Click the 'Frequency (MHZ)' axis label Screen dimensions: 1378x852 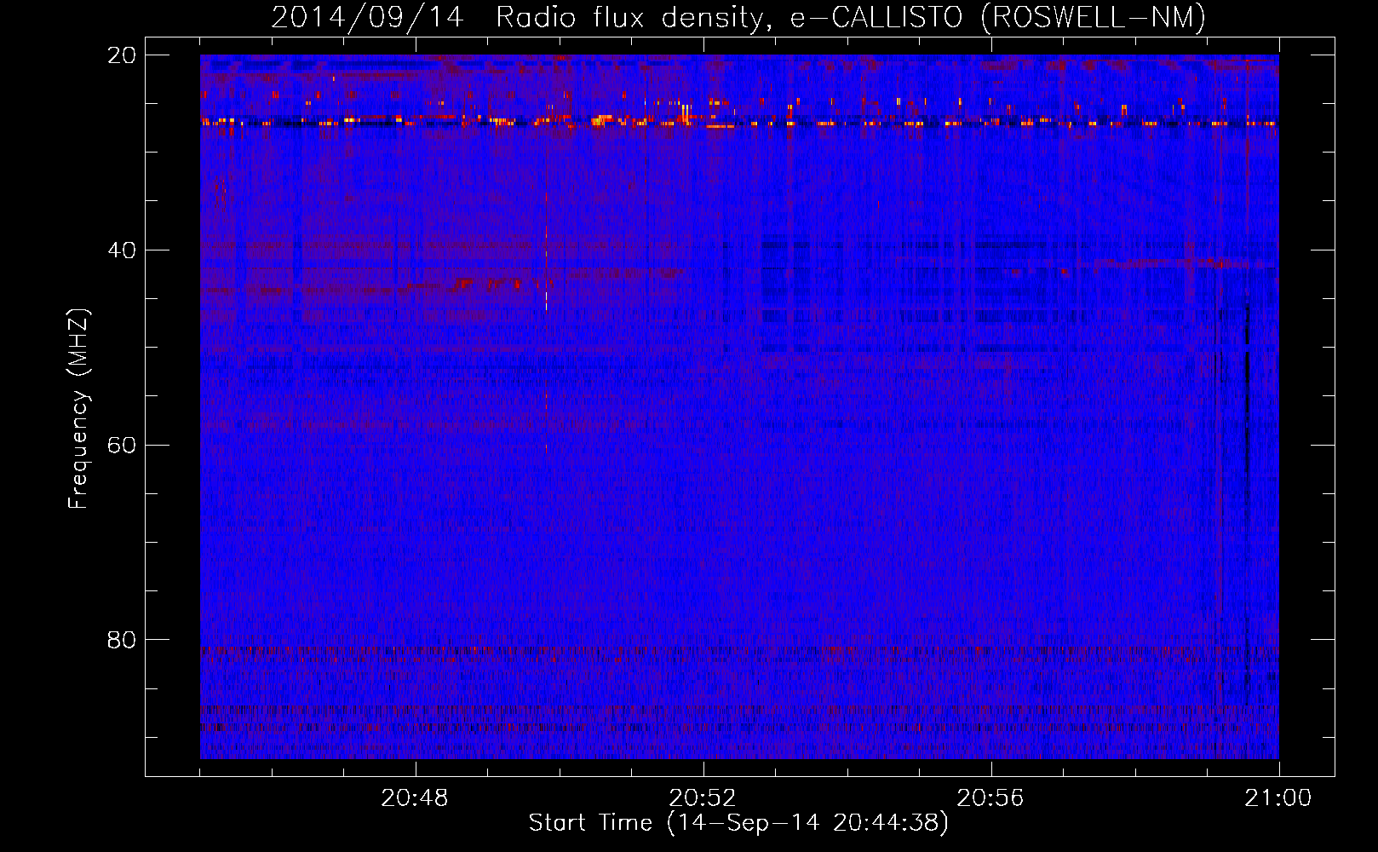(78, 409)
